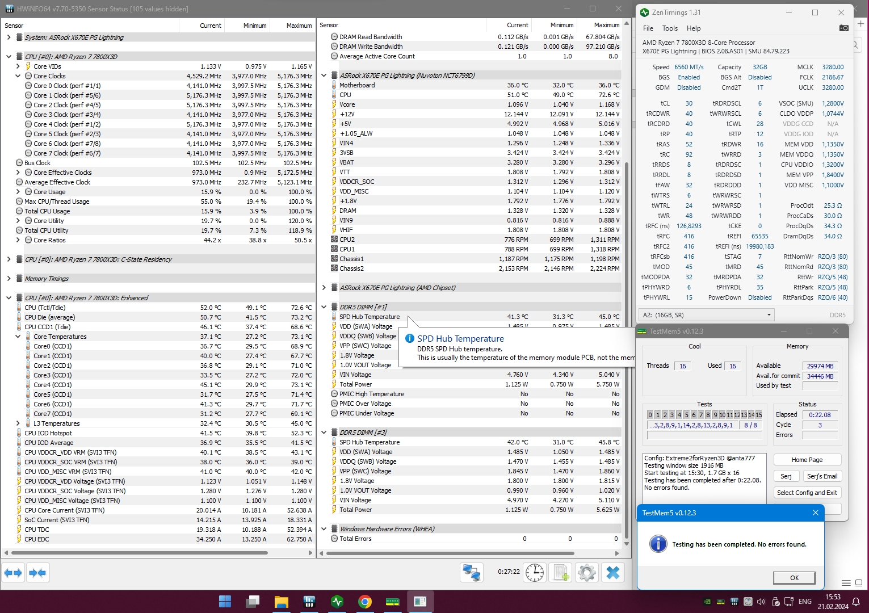Open the Windows Start menu
869x613 pixels.
point(225,601)
